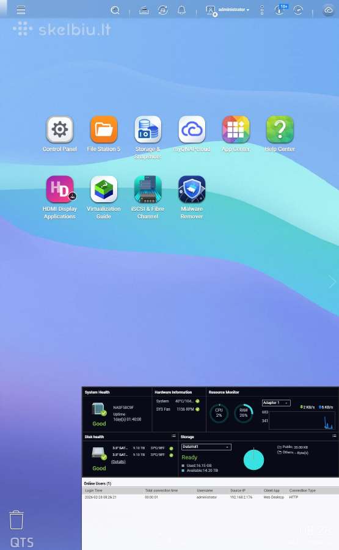Open the Disk health list menu icon
Viewport: 339px width, 550px height.
coord(173,436)
